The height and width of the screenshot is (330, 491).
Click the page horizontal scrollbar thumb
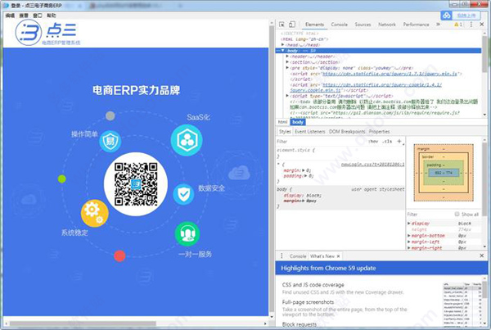coord(83,323)
